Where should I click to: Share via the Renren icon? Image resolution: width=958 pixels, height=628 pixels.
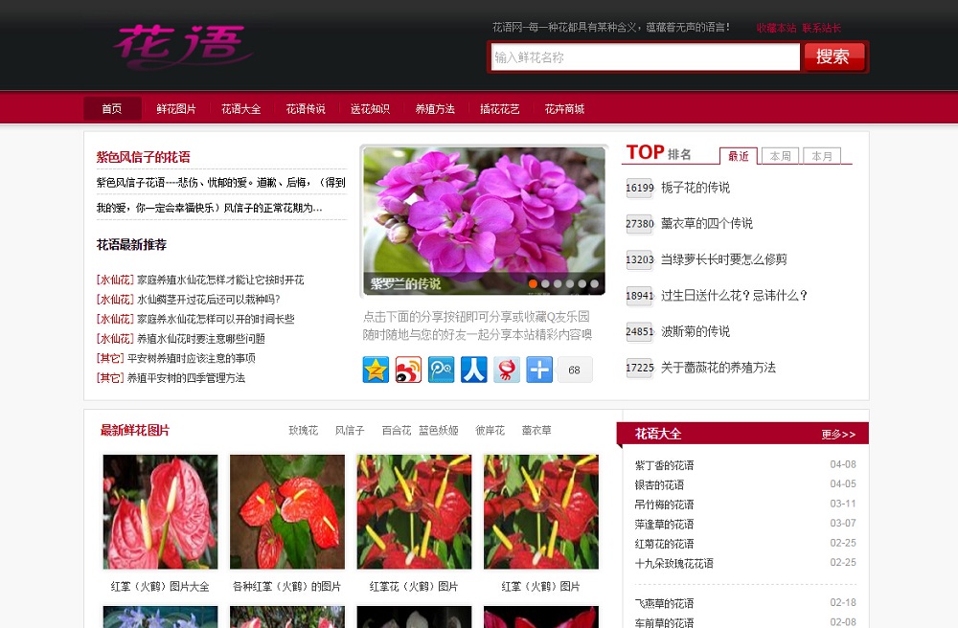point(474,370)
